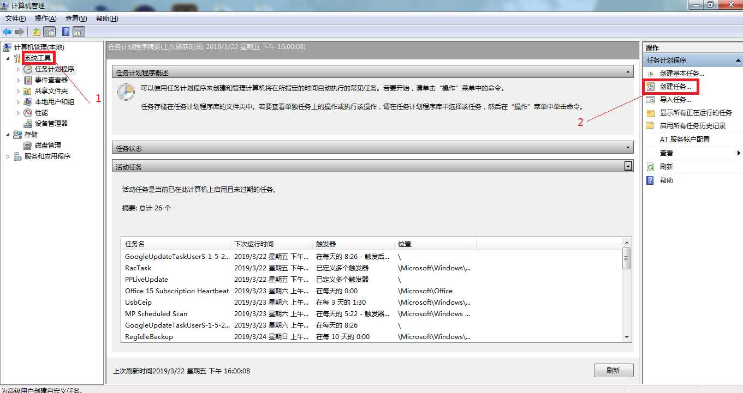Sort by the 触发器 column header
This screenshot has width=743, height=393.
(x=354, y=244)
